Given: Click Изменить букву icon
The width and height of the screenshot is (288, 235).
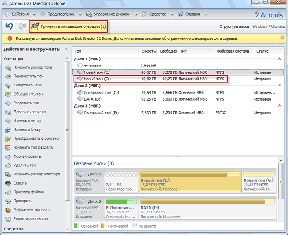Looking at the screenshot, I should (x=8, y=129).
